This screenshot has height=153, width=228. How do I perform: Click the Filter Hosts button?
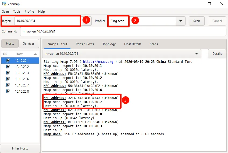(x=20, y=148)
